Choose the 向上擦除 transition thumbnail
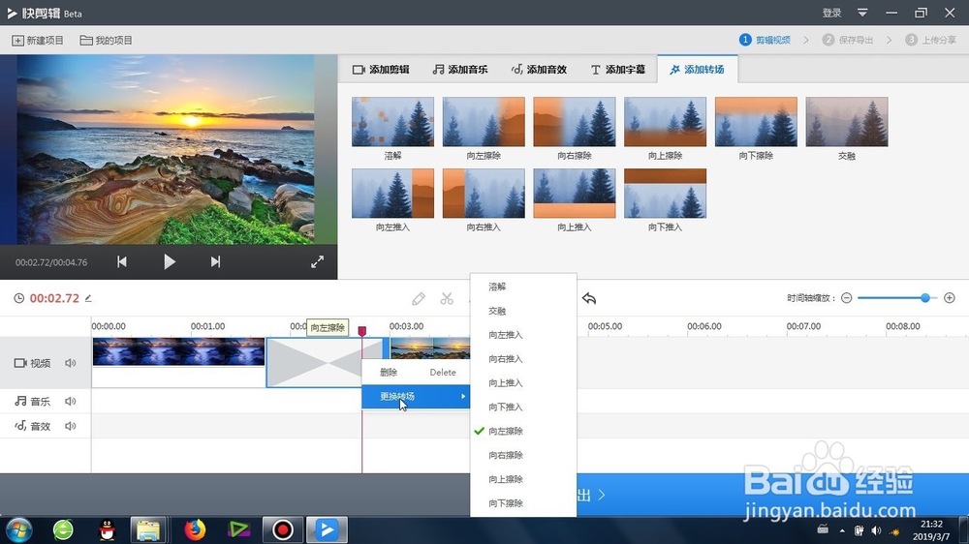The image size is (969, 544). [x=665, y=122]
